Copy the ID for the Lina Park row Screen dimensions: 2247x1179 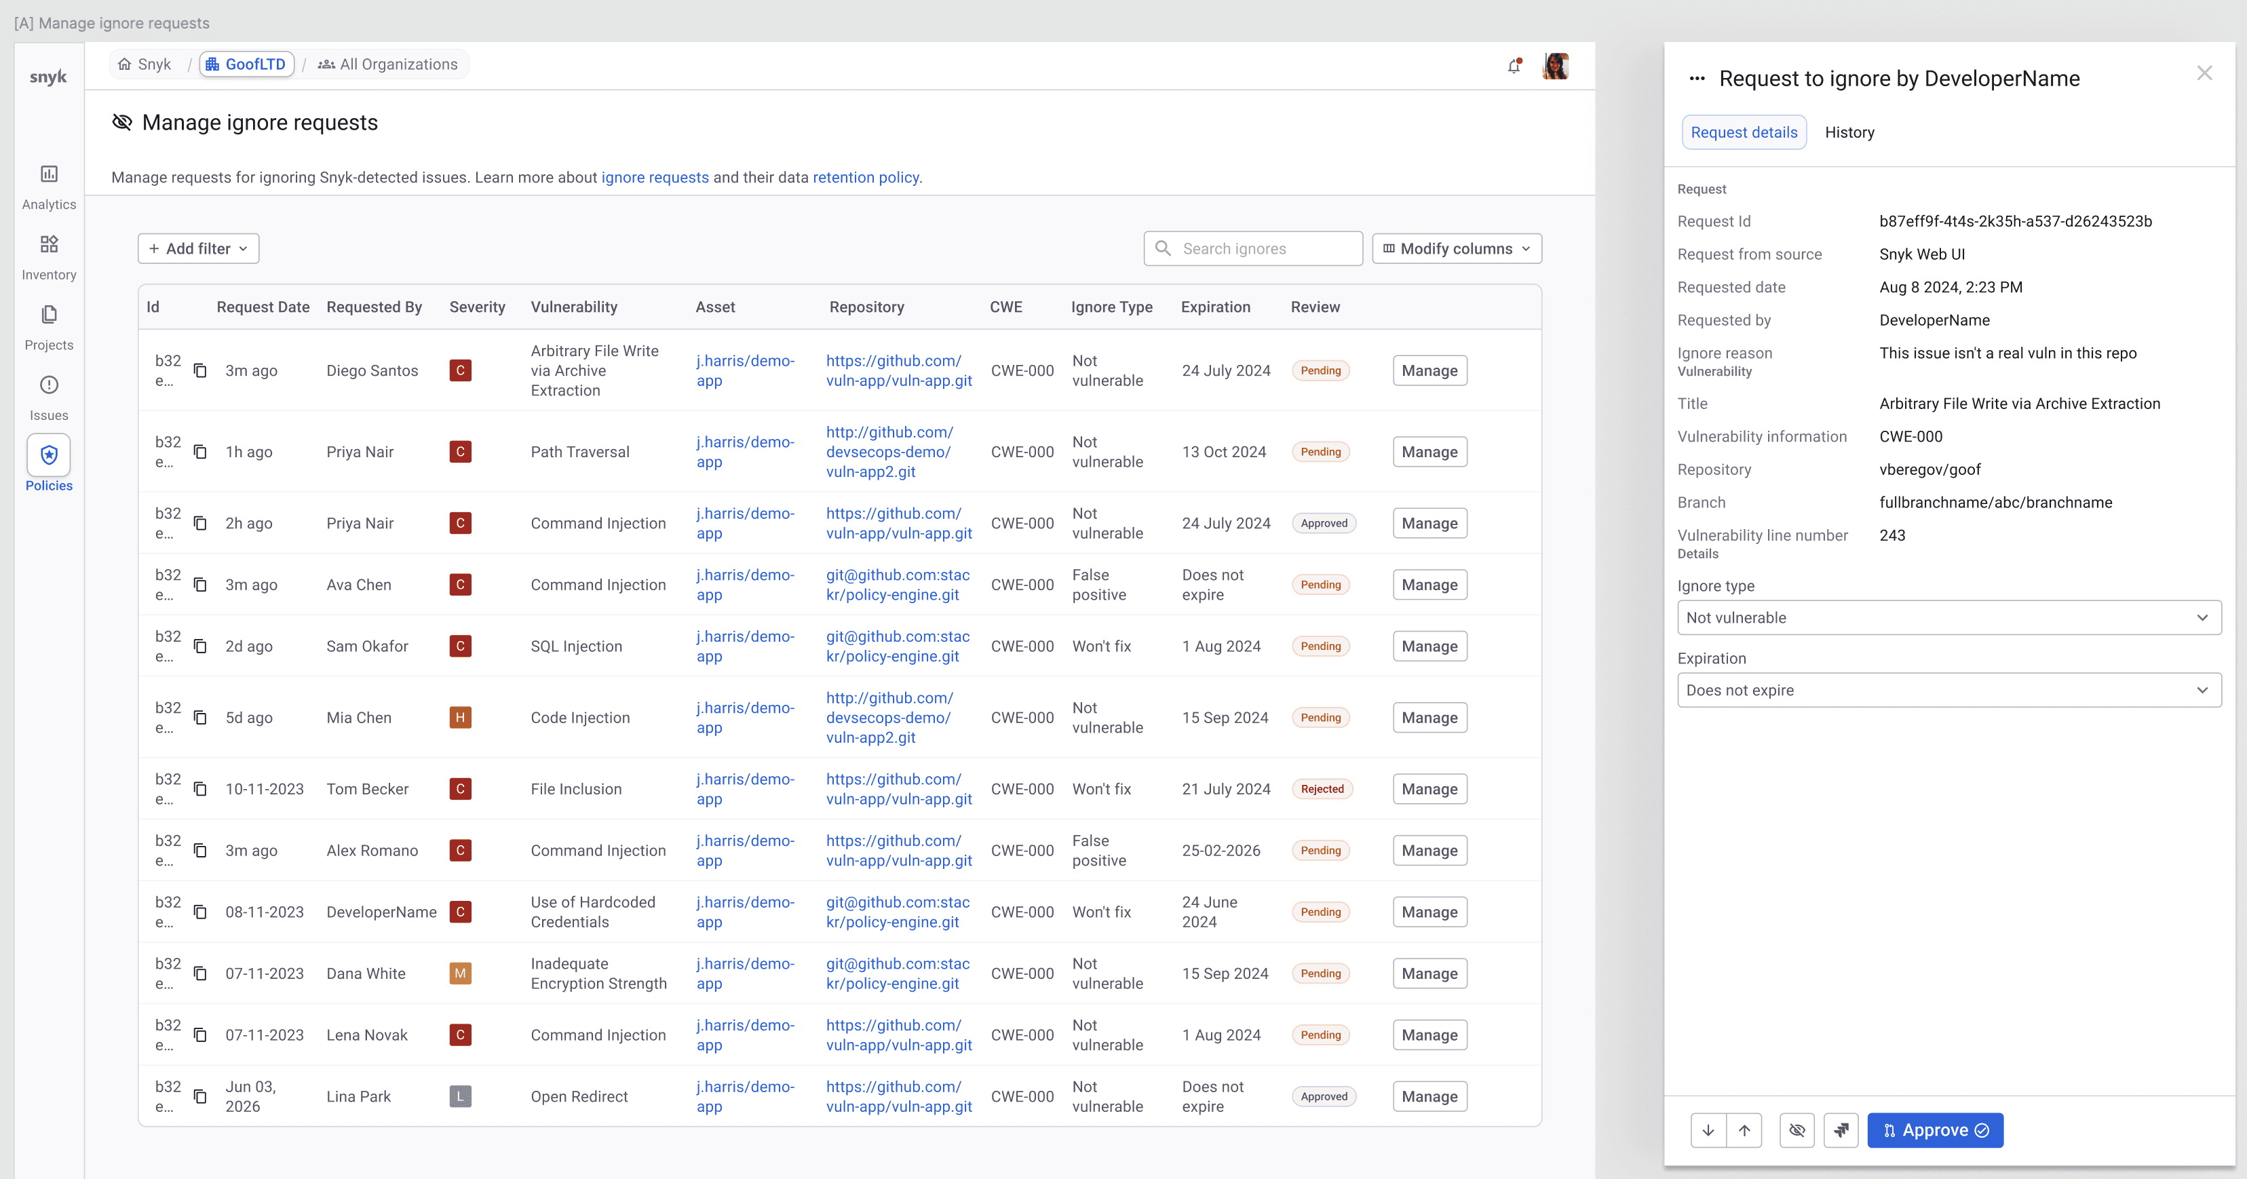199,1096
